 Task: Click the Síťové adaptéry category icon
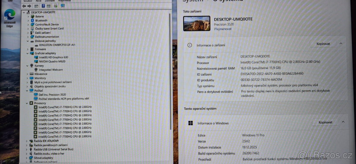point(31,158)
